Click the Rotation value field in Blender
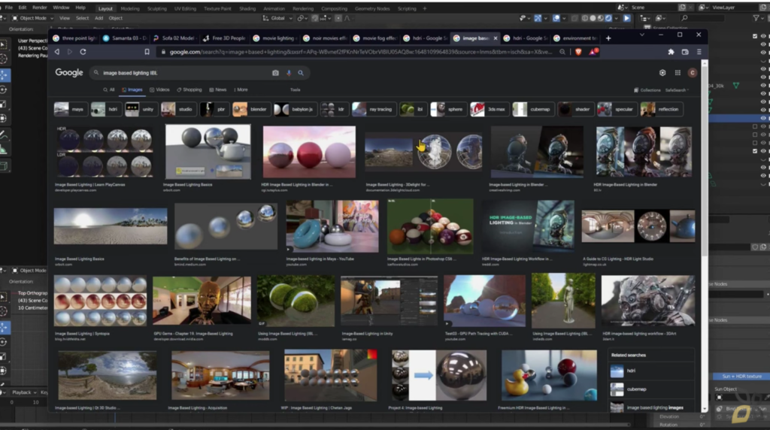Screen dimensions: 770x430 pyautogui.click(x=683, y=425)
